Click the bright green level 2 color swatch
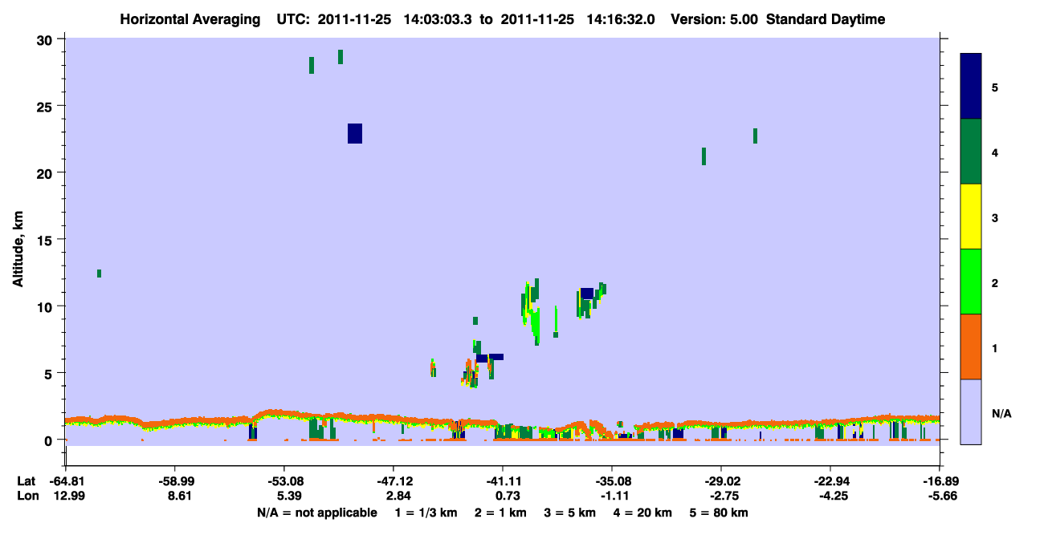This screenshot has height=535, width=1044. 971,282
